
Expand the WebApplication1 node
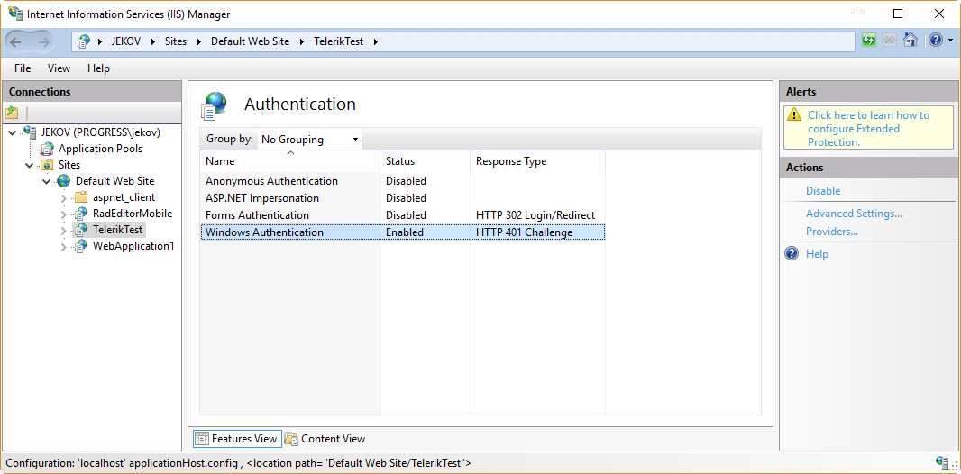coord(64,247)
